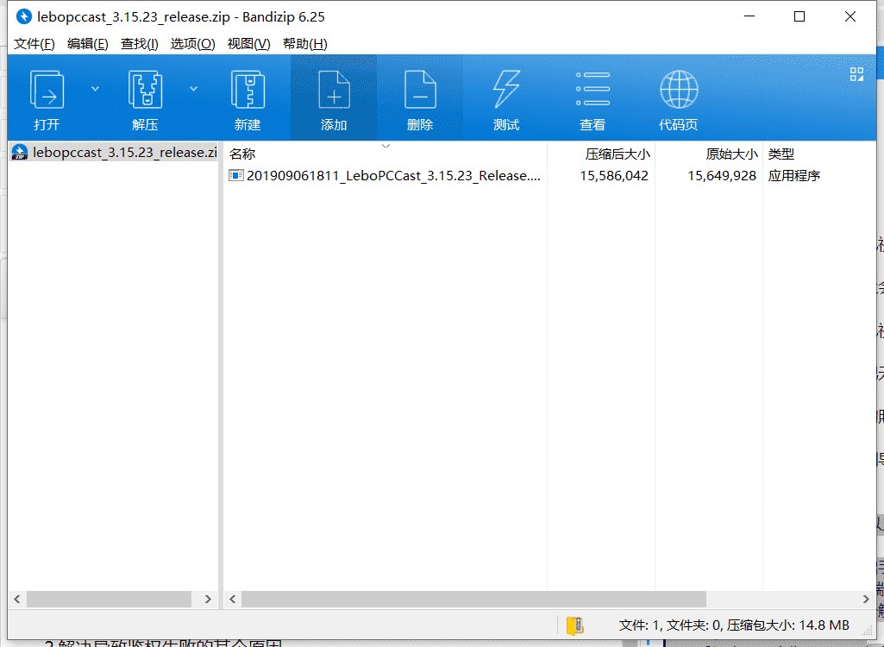884x647 pixels.
Task: Sort by the 名称 column header
Action: coord(386,154)
